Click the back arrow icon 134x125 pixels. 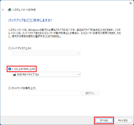pos(3,10)
